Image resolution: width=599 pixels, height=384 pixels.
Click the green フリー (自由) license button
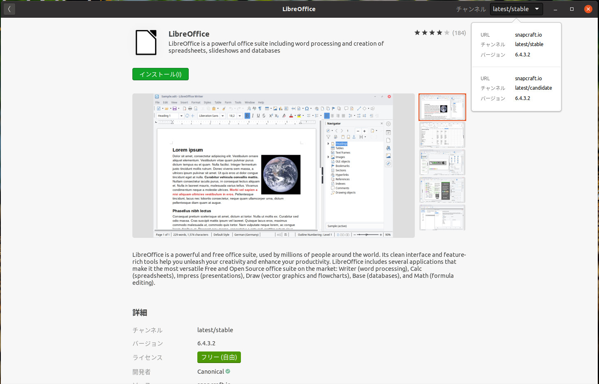pos(219,357)
